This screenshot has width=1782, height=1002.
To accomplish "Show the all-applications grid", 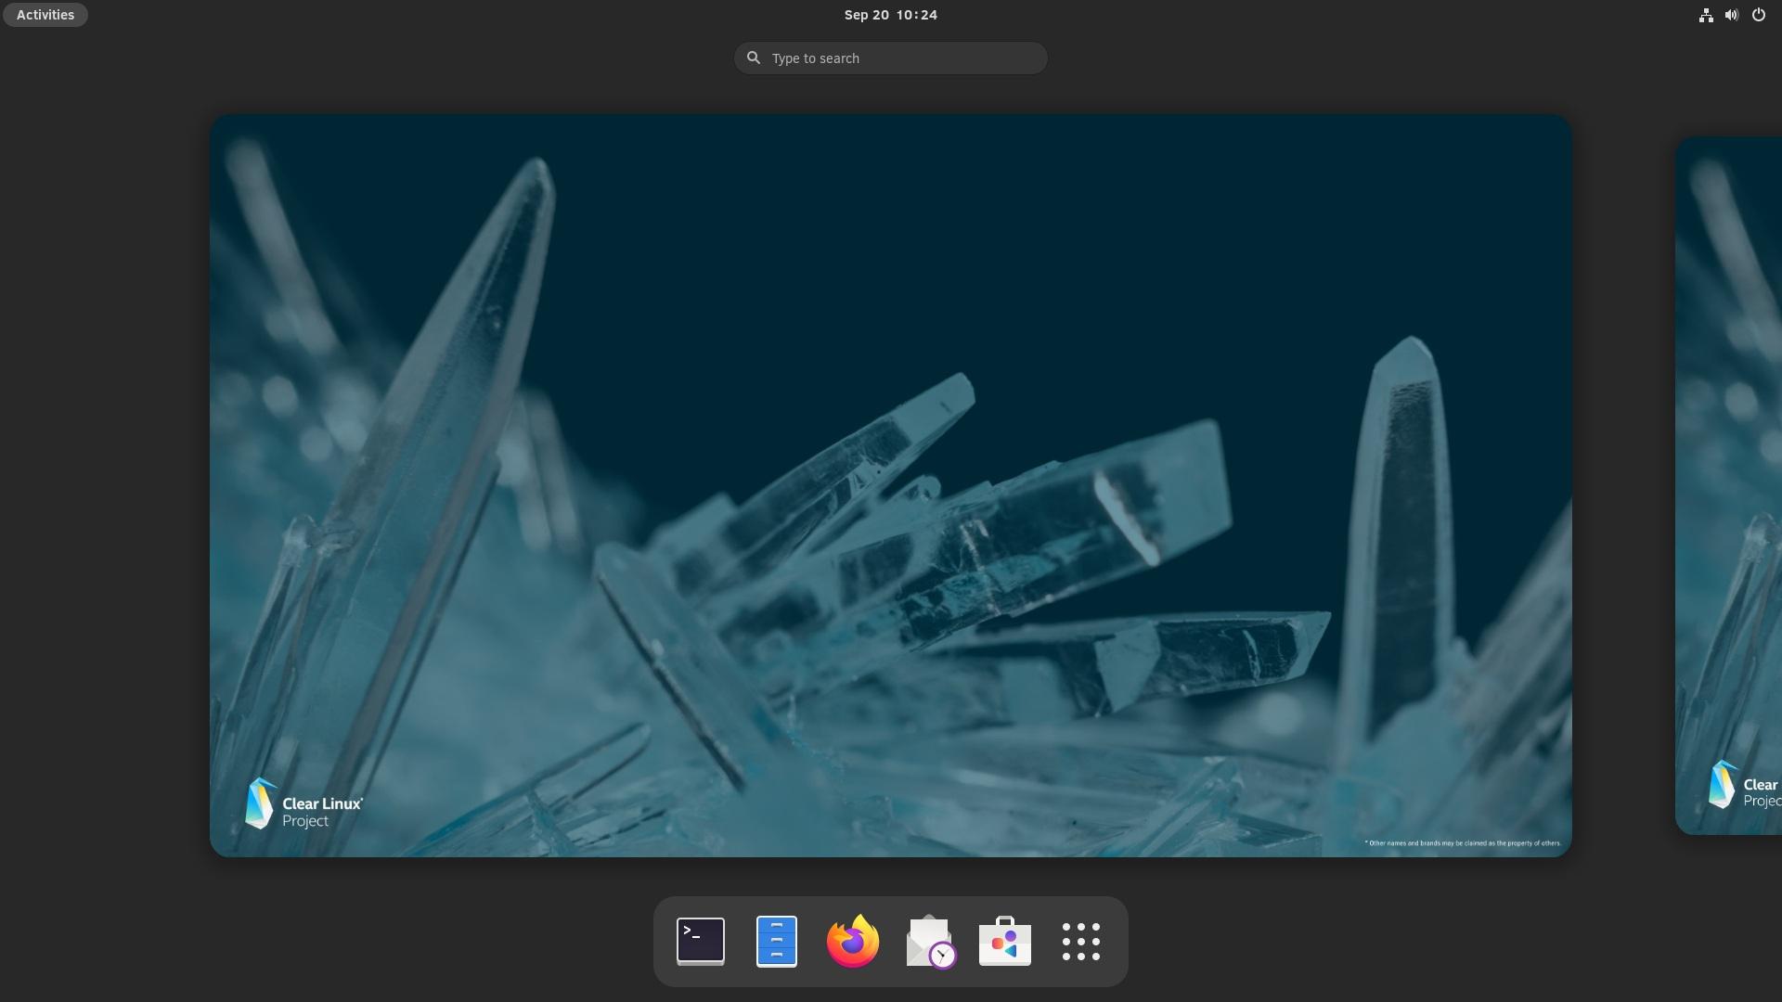I will click(x=1080, y=941).
